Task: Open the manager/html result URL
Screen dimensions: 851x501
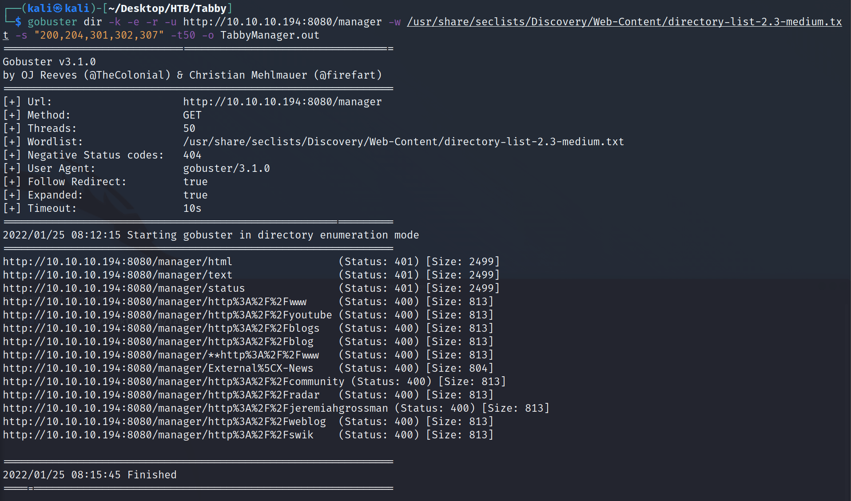Action: pos(117,262)
